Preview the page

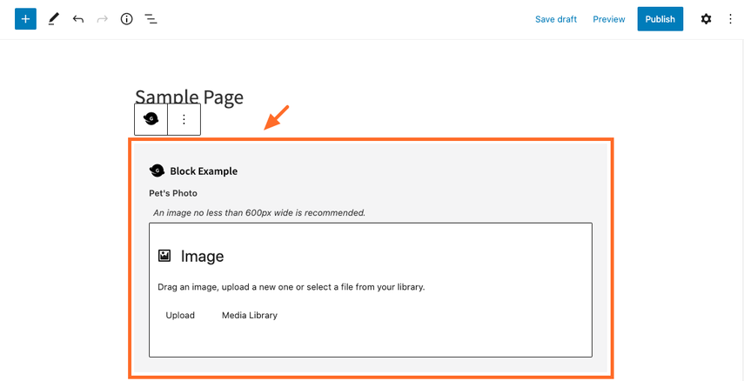pyautogui.click(x=609, y=19)
